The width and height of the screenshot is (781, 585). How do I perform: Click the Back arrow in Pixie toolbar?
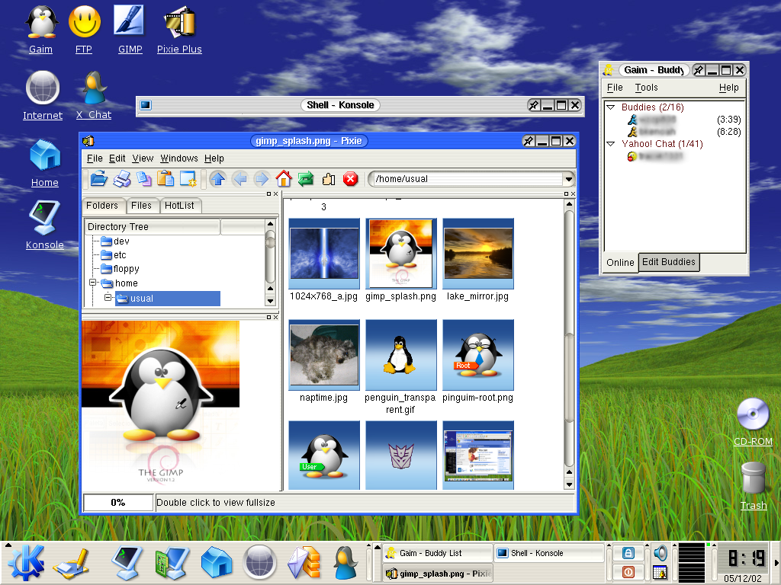(239, 178)
